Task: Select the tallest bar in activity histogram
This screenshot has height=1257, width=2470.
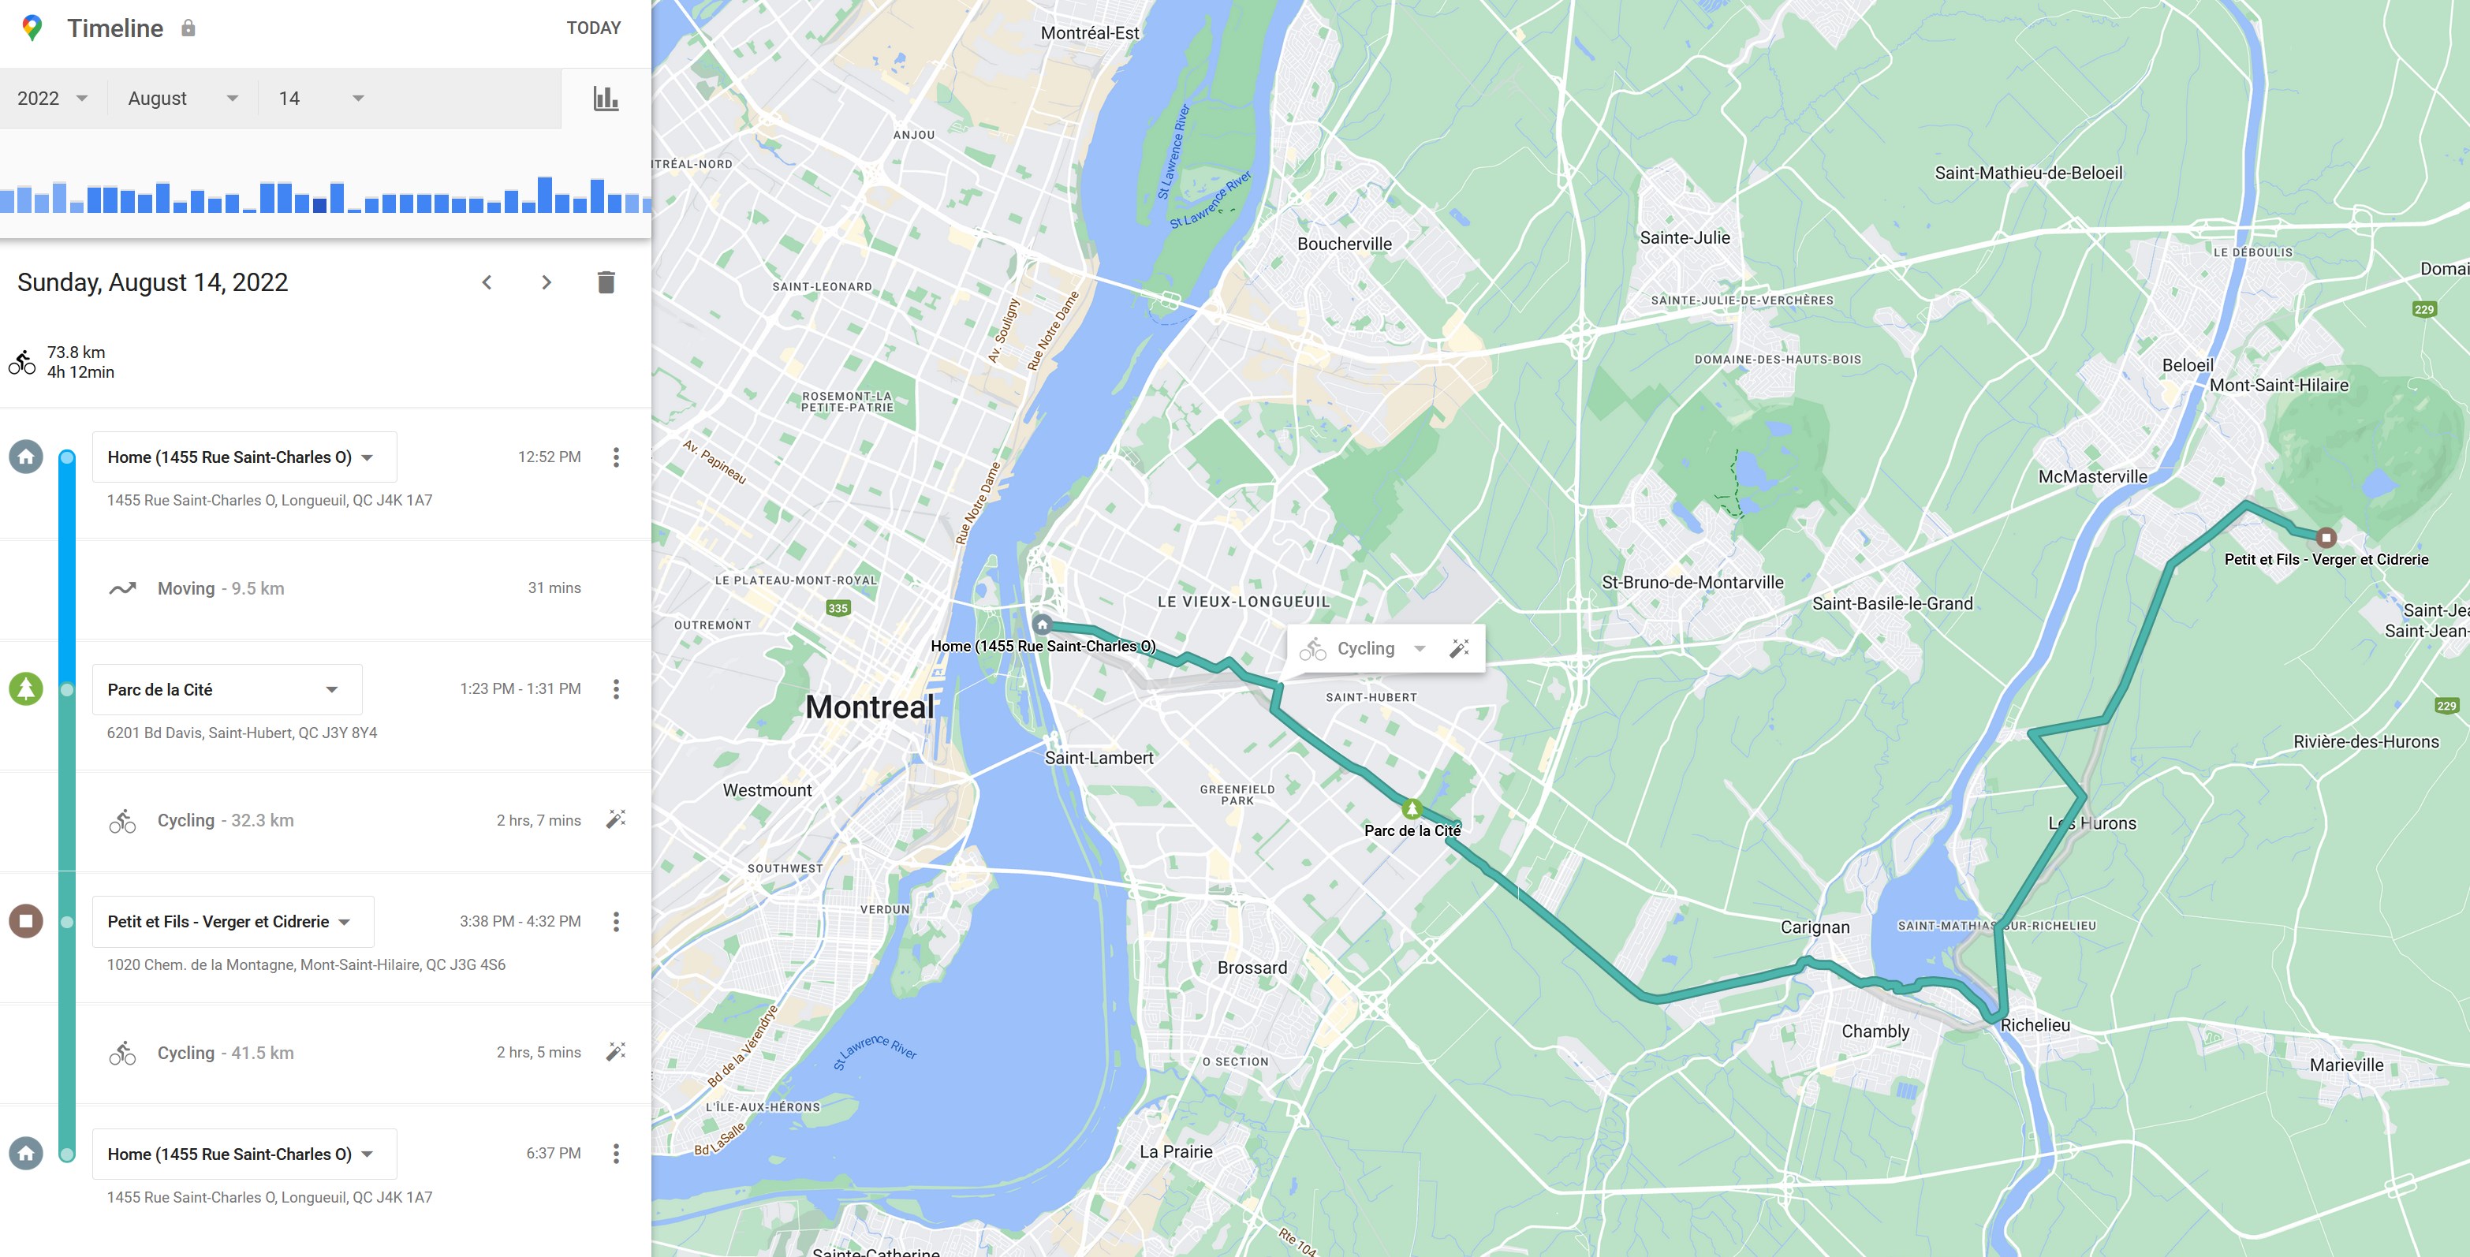Action: pos(545,195)
